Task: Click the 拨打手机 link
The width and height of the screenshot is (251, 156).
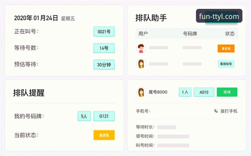Action: pos(229,111)
